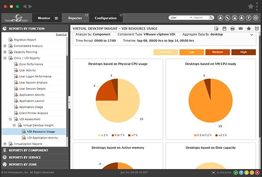This screenshot has width=262, height=177.
Task: Click the search magnifier icon
Action: [211, 17]
